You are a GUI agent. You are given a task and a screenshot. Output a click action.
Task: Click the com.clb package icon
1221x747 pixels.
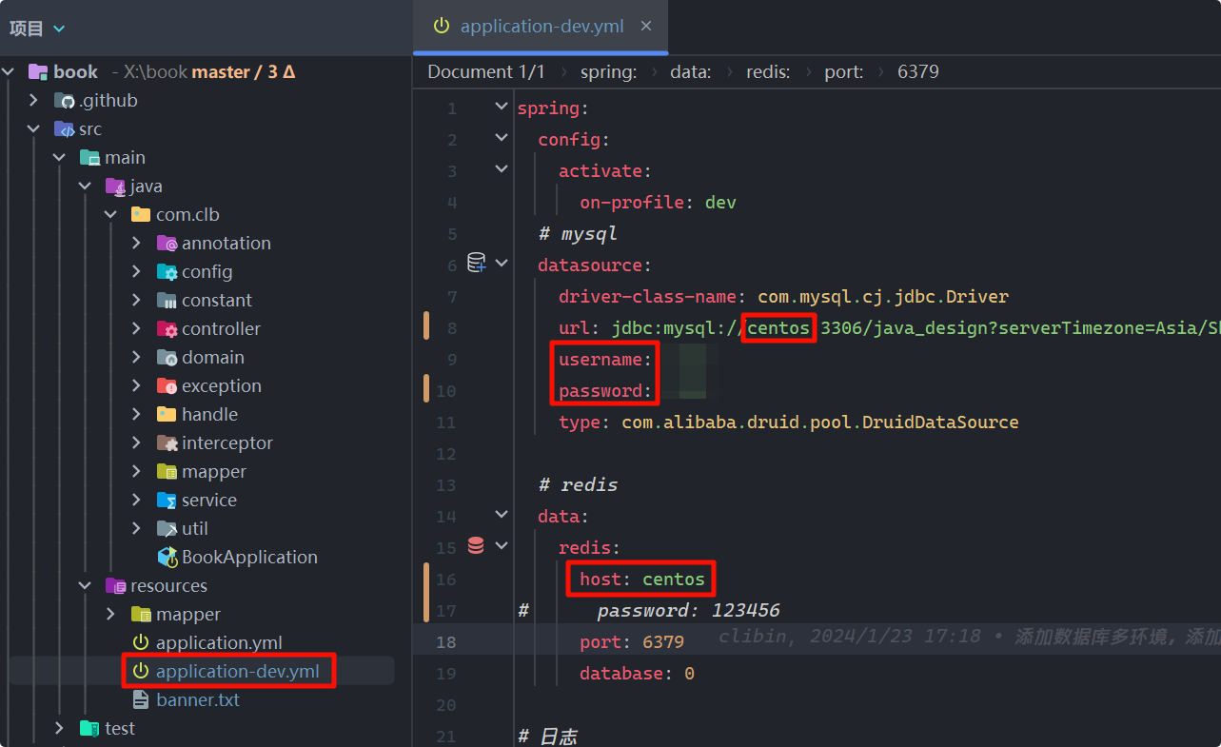pos(141,214)
